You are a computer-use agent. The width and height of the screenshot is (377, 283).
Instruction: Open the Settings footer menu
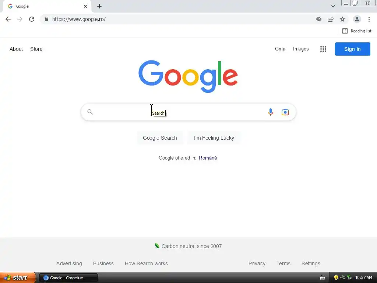(x=311, y=263)
